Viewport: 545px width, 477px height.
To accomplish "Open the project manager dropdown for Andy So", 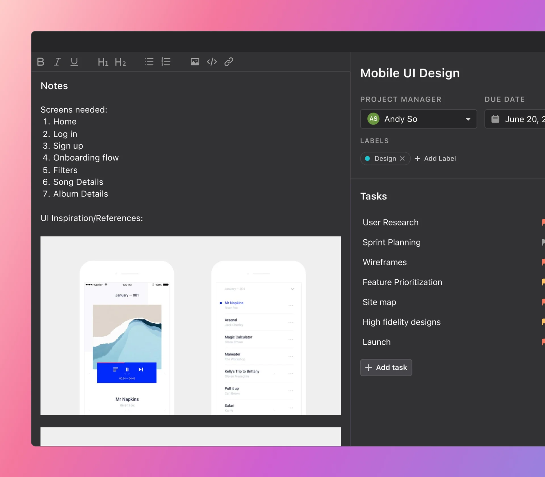I will [x=468, y=119].
